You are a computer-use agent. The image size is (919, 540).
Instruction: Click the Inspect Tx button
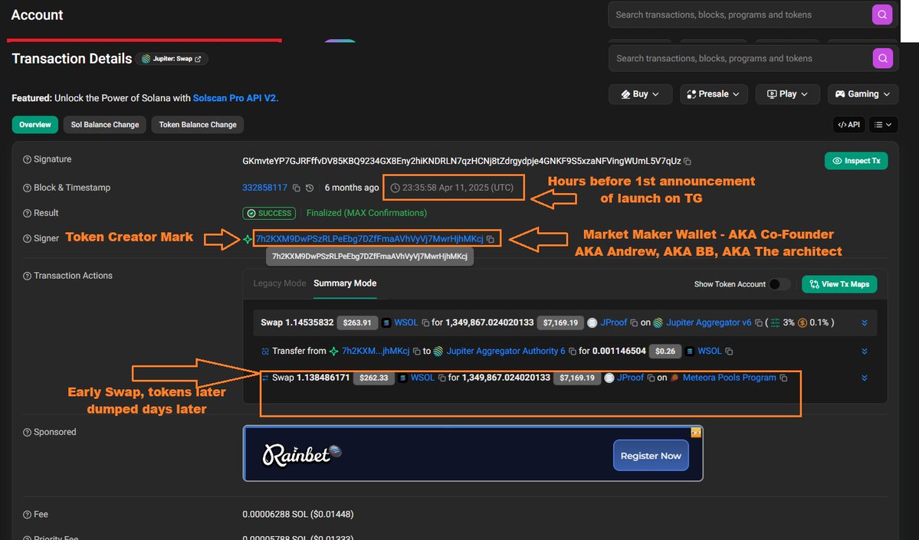point(856,161)
